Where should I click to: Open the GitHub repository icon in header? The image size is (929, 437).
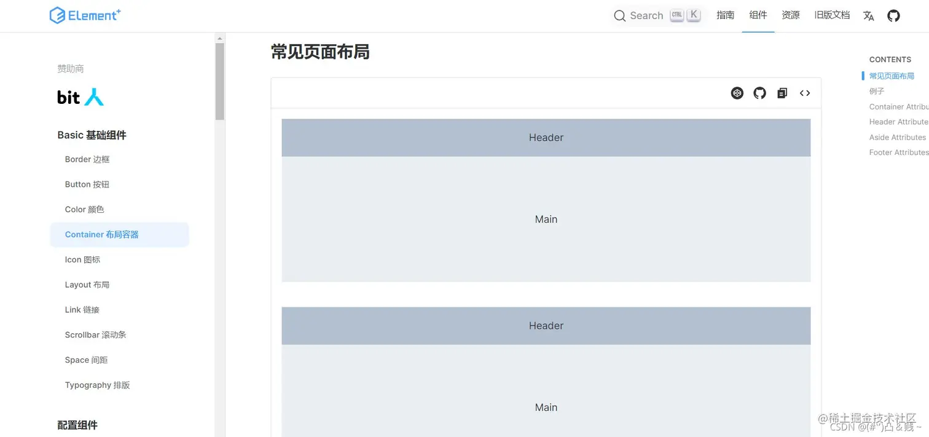[893, 16]
